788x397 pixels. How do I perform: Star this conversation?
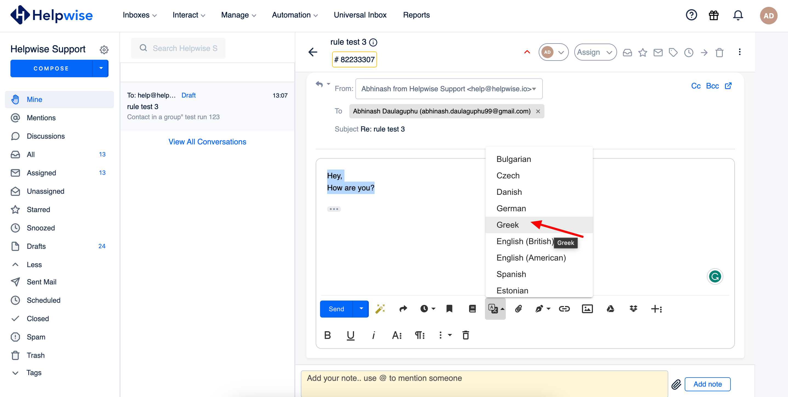click(643, 52)
